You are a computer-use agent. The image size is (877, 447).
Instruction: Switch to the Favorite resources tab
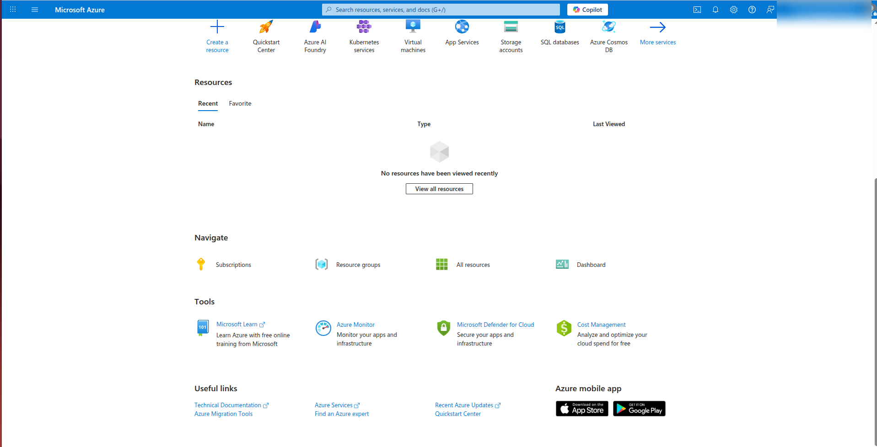click(x=240, y=104)
